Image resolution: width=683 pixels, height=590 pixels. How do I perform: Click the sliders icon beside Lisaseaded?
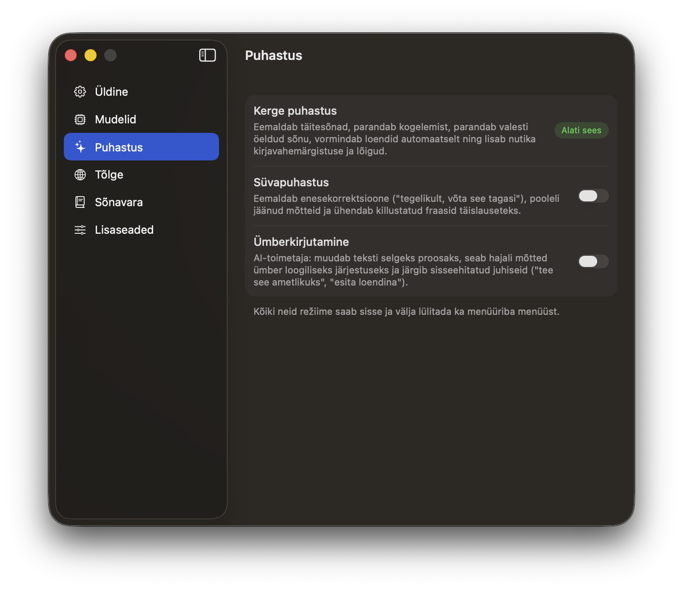(x=80, y=230)
